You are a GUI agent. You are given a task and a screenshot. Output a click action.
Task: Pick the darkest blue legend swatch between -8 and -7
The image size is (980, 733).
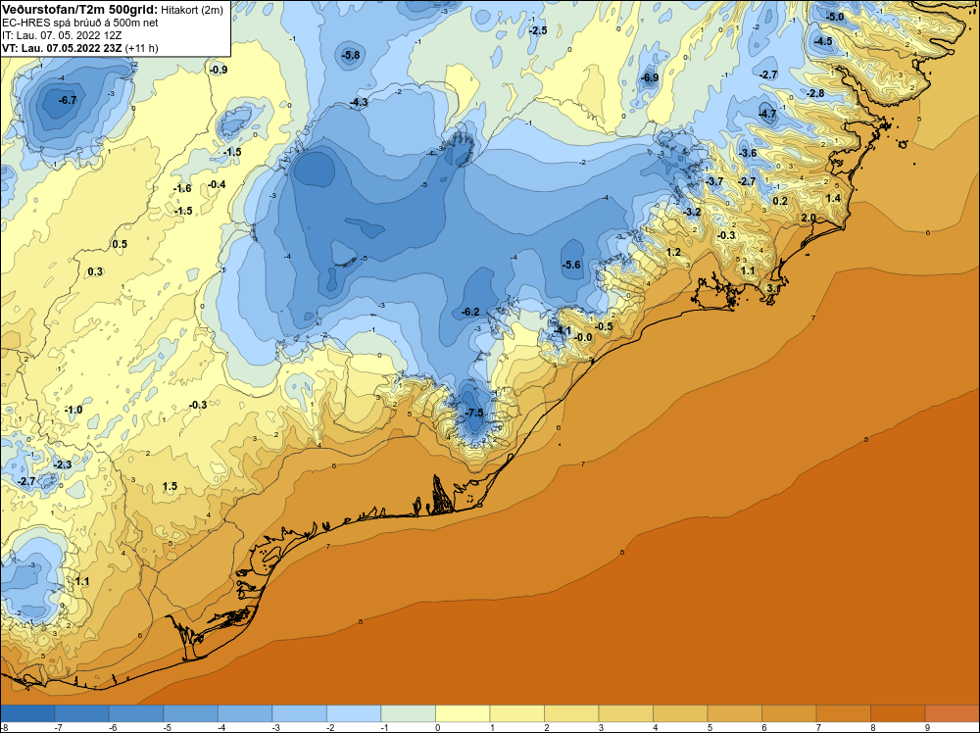tap(27, 713)
